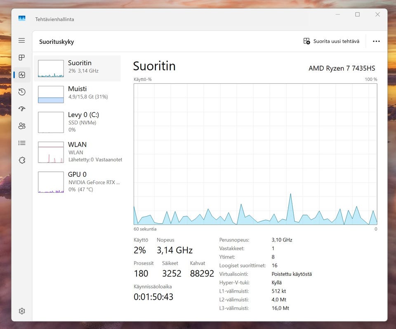Click the handles count 88292

202,273
